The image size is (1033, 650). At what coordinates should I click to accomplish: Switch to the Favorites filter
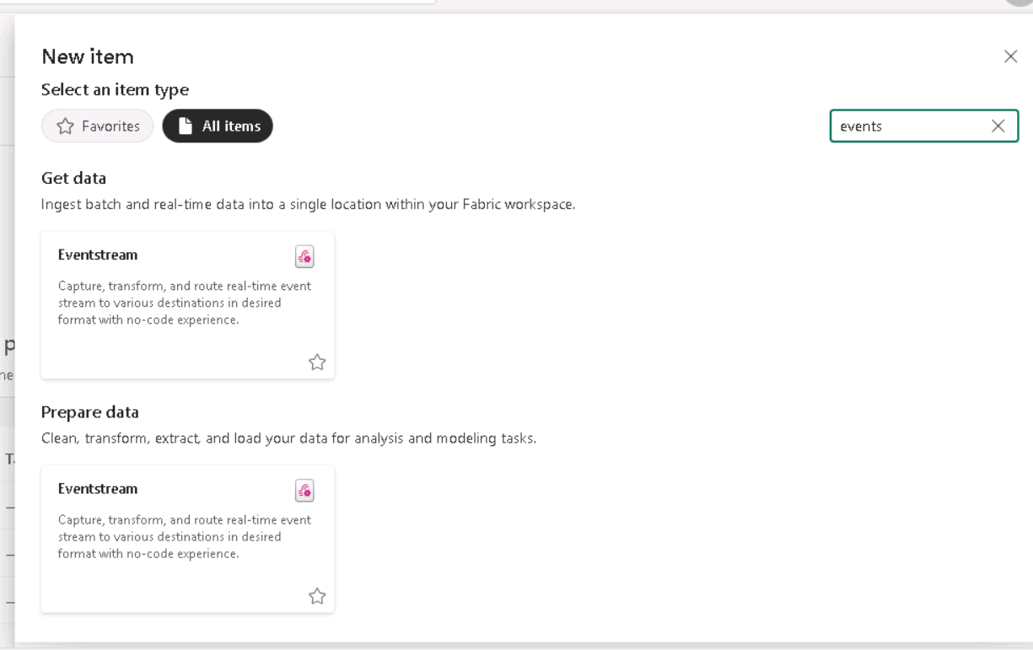click(x=98, y=126)
